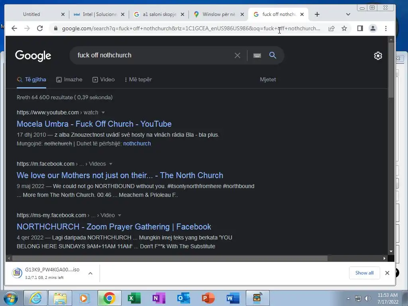The width and height of the screenshot is (408, 306).
Task: Open Chrome's three-dot menu
Action: click(x=386, y=28)
